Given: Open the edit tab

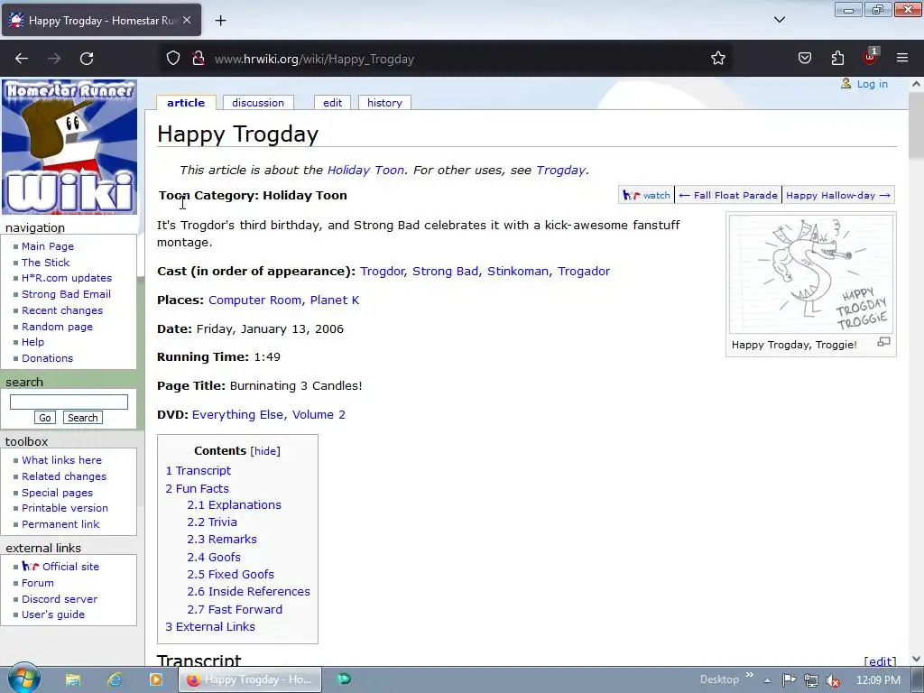Looking at the screenshot, I should tap(332, 103).
